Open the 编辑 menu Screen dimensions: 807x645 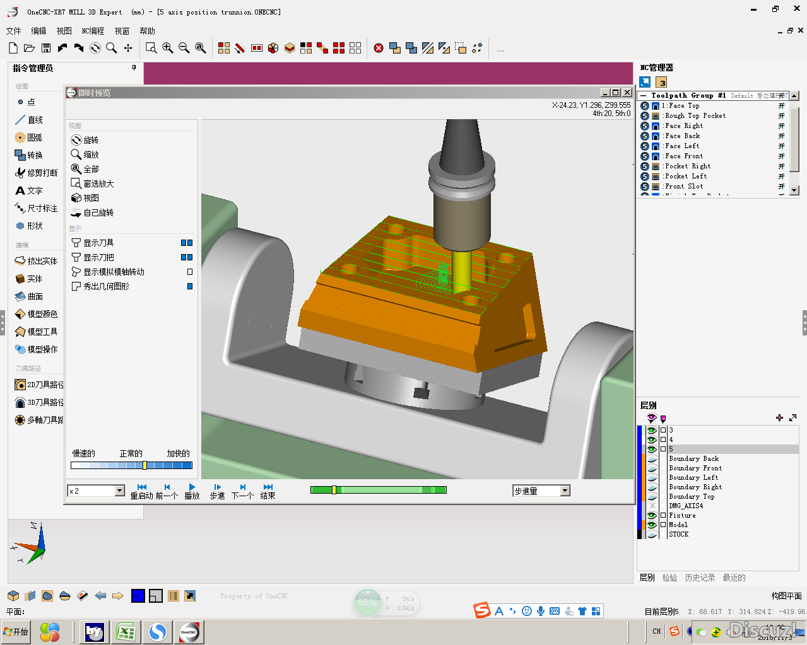point(38,31)
